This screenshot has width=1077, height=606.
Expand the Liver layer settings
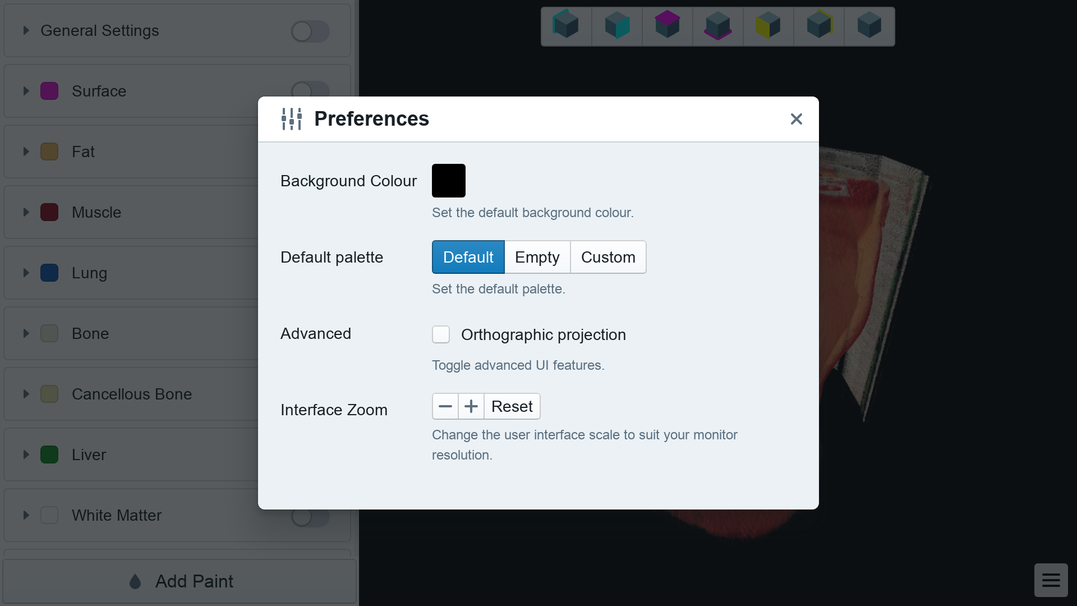point(25,454)
